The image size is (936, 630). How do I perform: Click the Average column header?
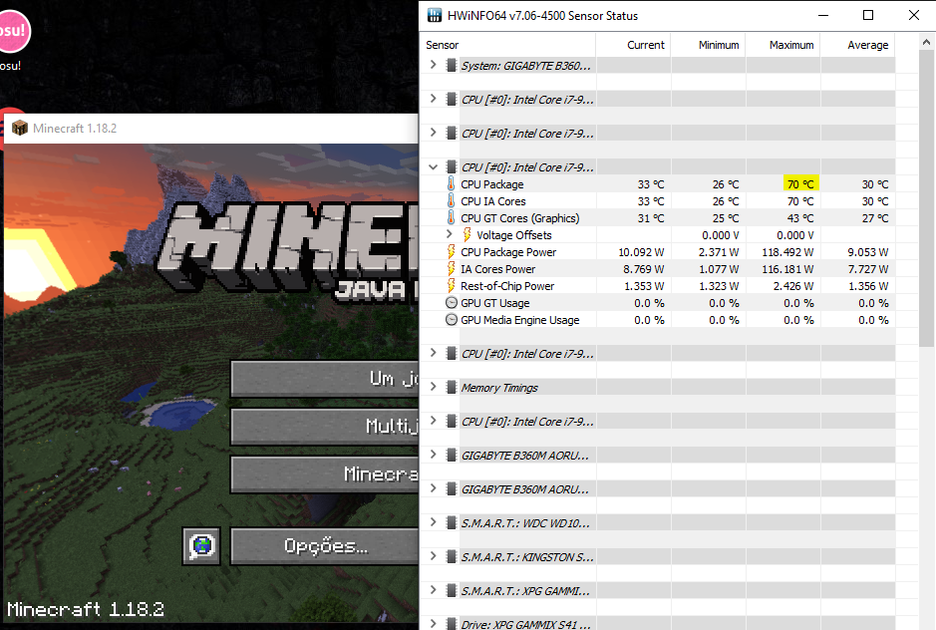point(858,45)
